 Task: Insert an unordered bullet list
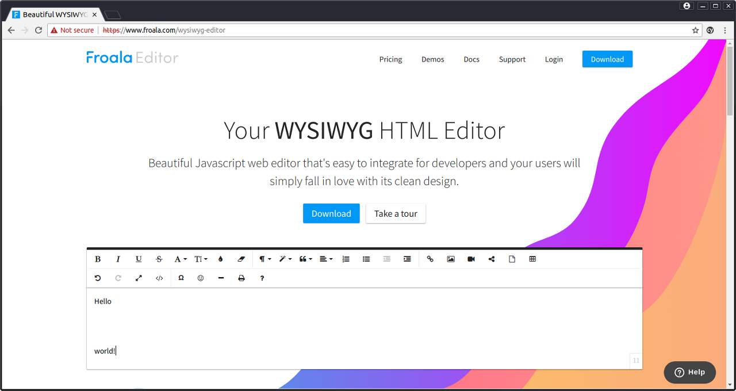(366, 259)
